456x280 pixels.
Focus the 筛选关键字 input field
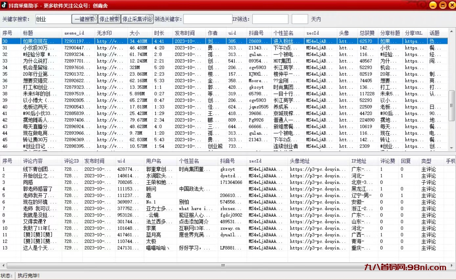[208, 19]
